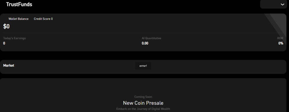Click Today's Earnings value 0
This screenshot has height=112, width=289.
[x=4, y=43]
